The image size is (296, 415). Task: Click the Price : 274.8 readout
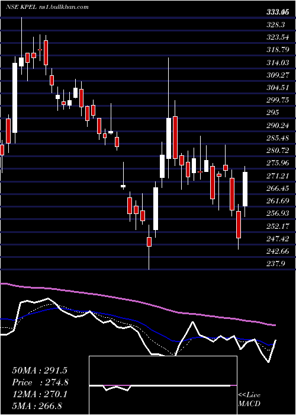coord(40,382)
